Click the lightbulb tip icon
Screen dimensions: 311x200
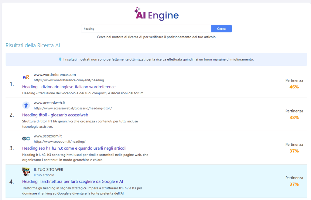click(x=60, y=59)
